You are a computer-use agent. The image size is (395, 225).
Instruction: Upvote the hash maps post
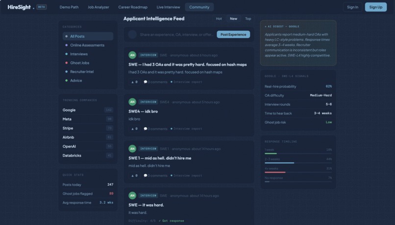pyautogui.click(x=134, y=82)
